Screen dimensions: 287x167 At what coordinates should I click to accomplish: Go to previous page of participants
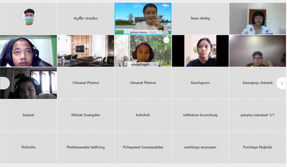4,83
